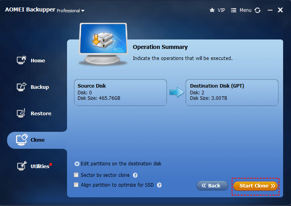Image resolution: width=291 pixels, height=206 pixels.
Task: Open the Menu text item
Action: point(245,10)
